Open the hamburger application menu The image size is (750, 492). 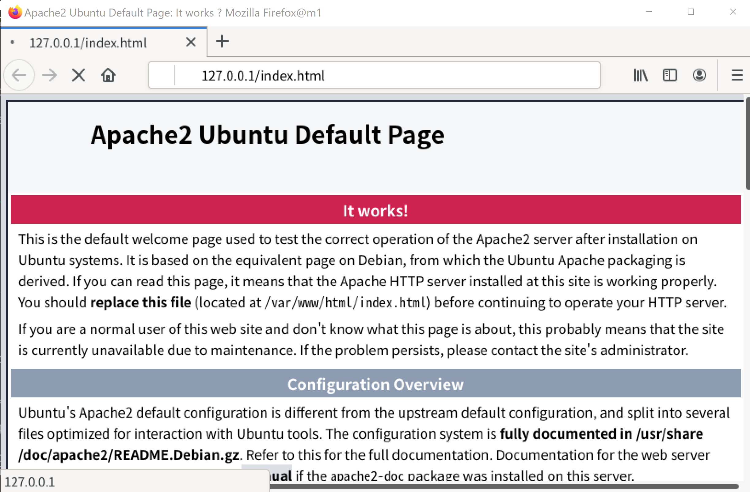point(737,75)
